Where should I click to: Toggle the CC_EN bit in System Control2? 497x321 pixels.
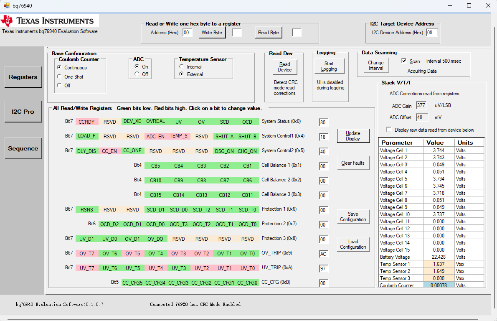(109, 151)
